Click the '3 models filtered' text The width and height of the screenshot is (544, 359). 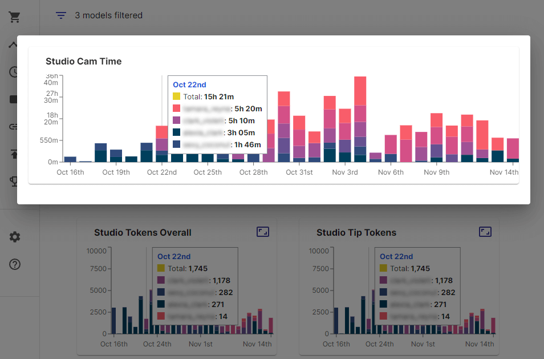108,15
